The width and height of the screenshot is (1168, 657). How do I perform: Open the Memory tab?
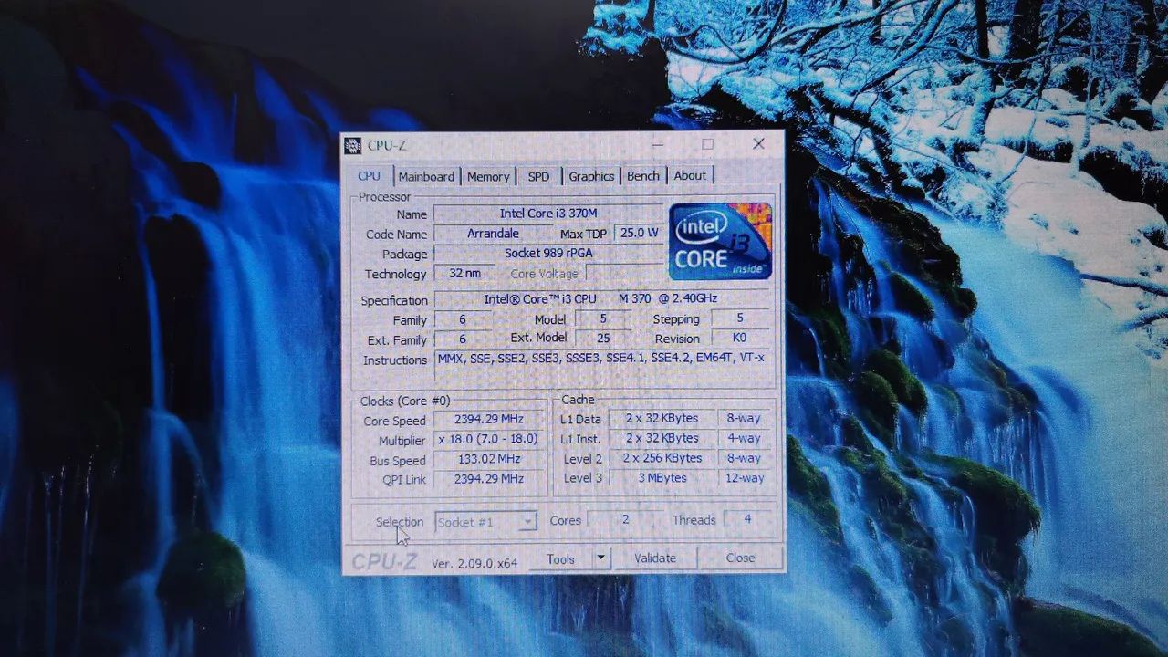coord(488,176)
